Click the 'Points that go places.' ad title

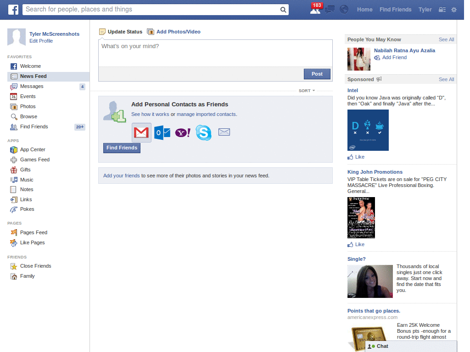click(x=374, y=311)
